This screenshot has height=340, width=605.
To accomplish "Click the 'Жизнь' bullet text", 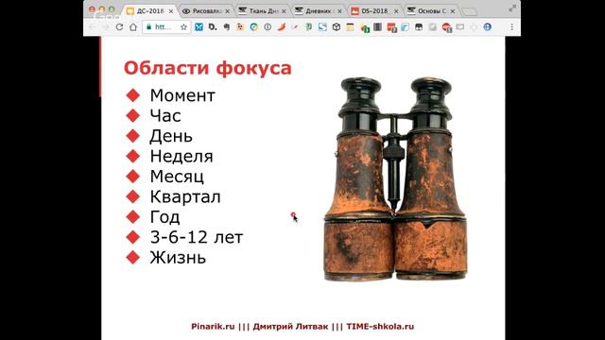I will tap(178, 258).
